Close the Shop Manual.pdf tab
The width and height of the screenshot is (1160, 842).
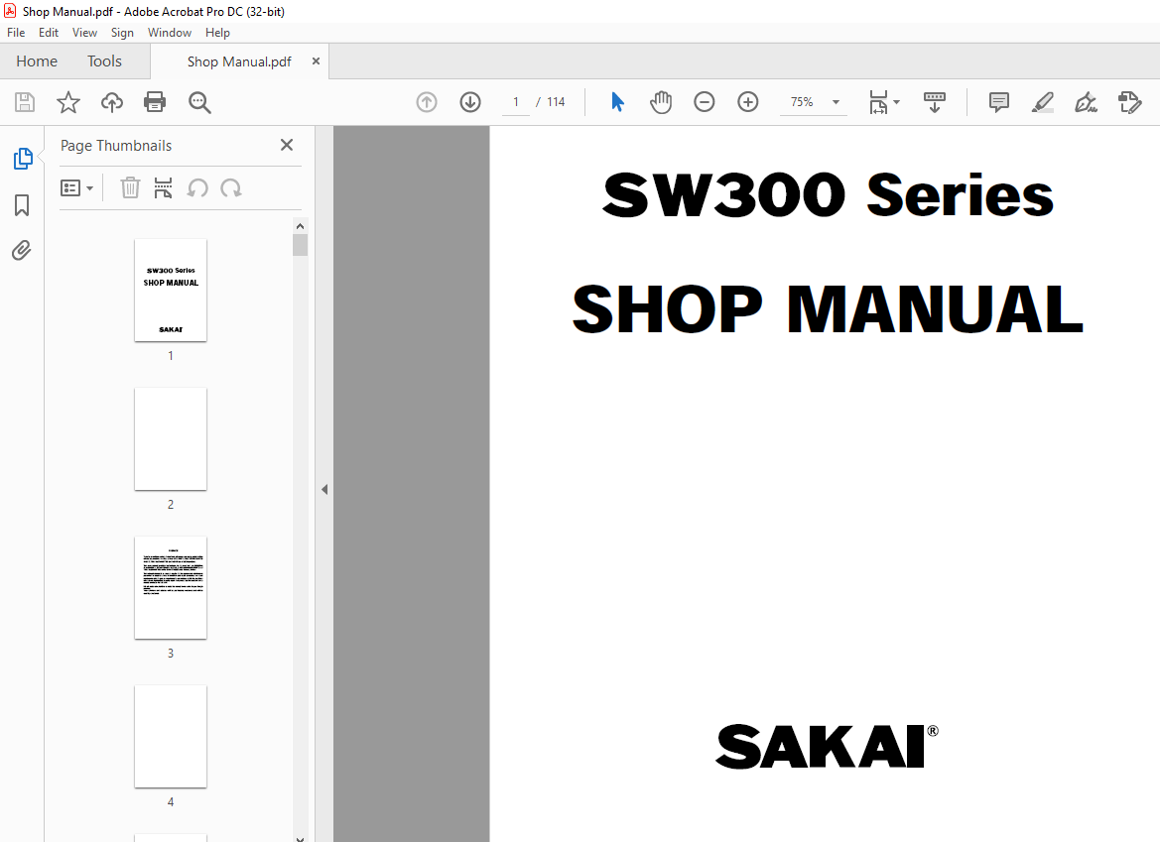(x=316, y=61)
